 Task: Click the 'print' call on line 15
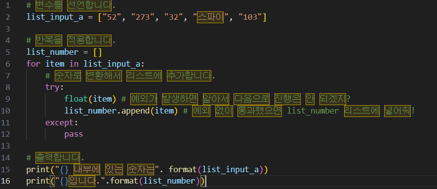[38, 169]
